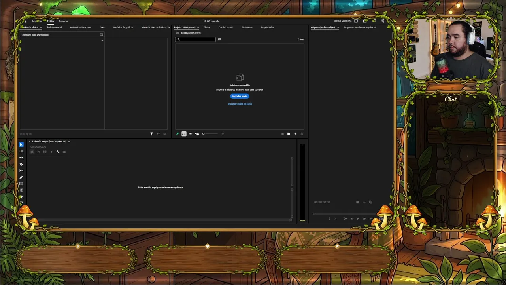Expand the hidden panel tabs overflow chevron
Screen dimensions: 506x285
coord(168,27)
